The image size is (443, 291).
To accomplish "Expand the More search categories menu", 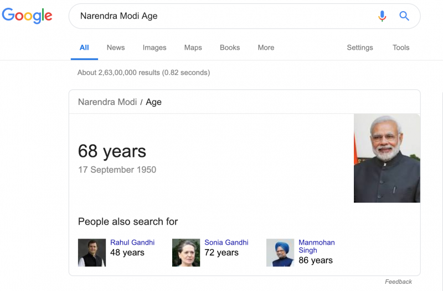I will (266, 47).
